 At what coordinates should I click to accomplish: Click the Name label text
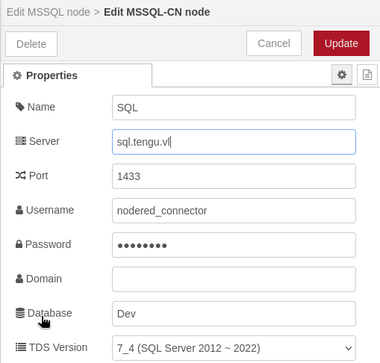coord(41,107)
